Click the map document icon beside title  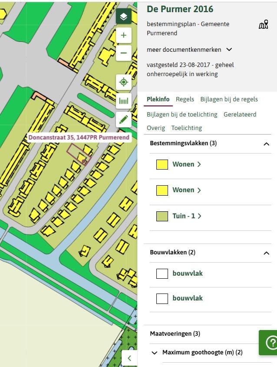[263, 25]
